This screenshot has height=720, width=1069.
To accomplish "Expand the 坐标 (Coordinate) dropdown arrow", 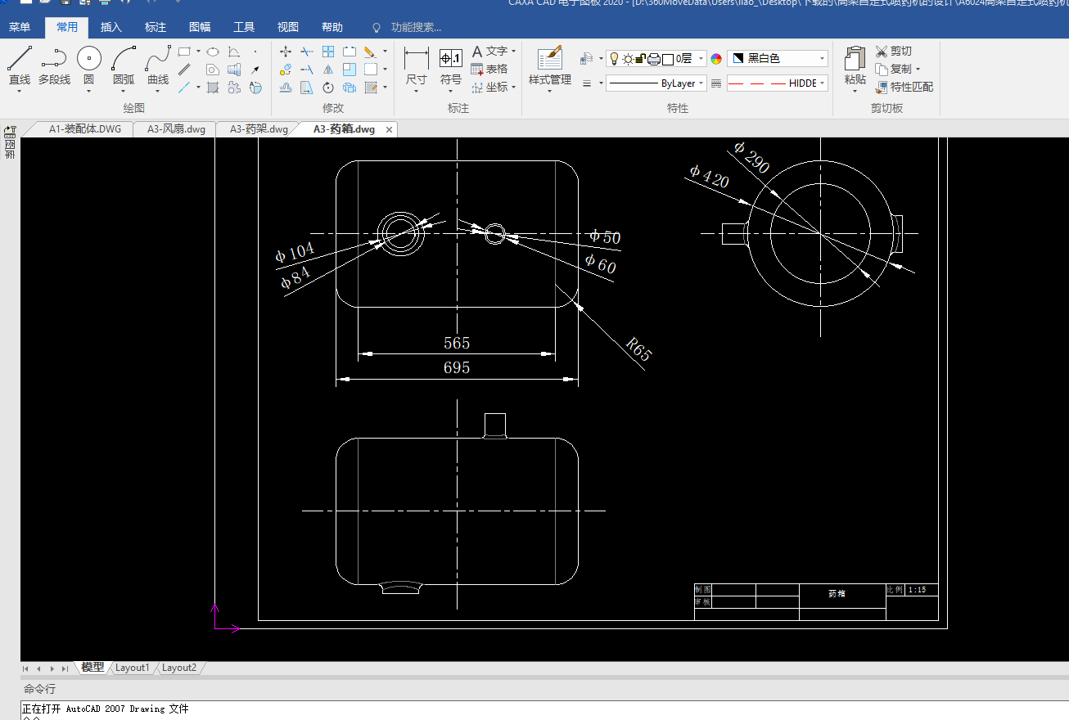I will pos(514,88).
